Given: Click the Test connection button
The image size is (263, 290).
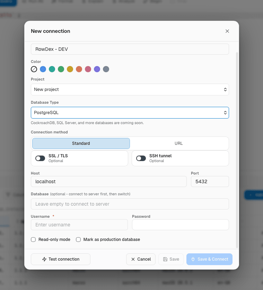Looking at the screenshot, I should coord(61,259).
